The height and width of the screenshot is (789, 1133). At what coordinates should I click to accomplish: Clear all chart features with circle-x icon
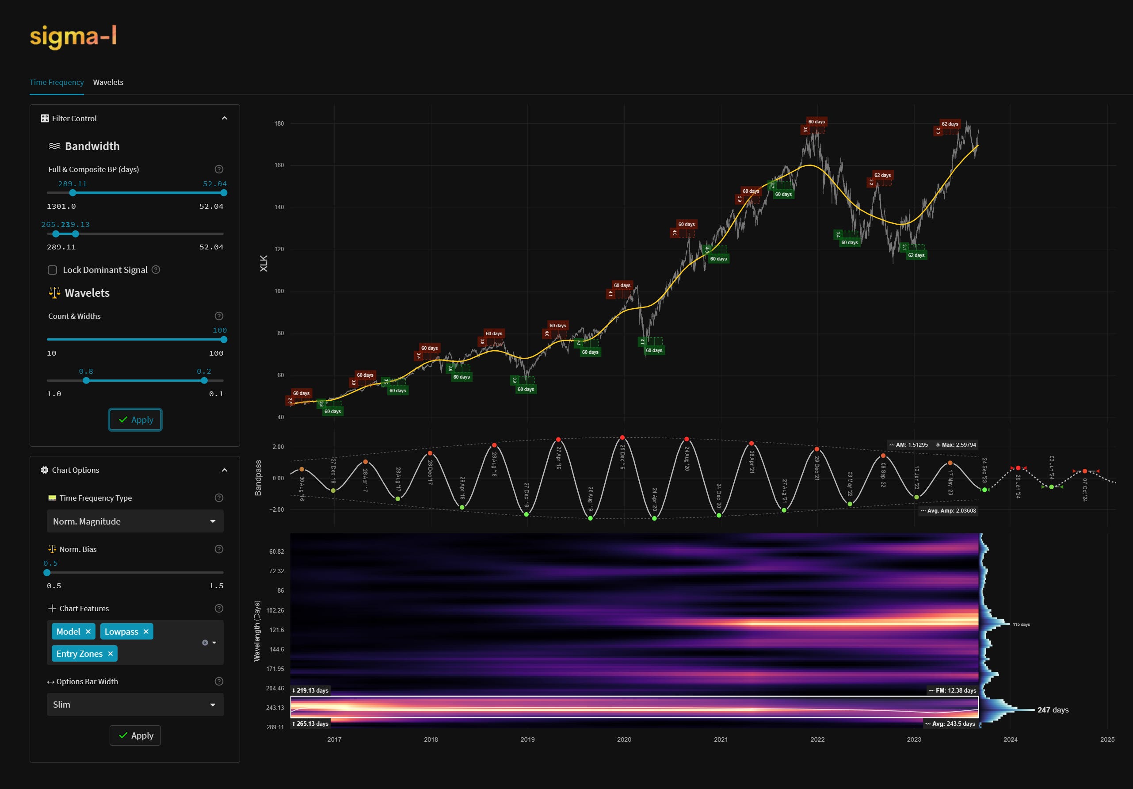coord(205,642)
